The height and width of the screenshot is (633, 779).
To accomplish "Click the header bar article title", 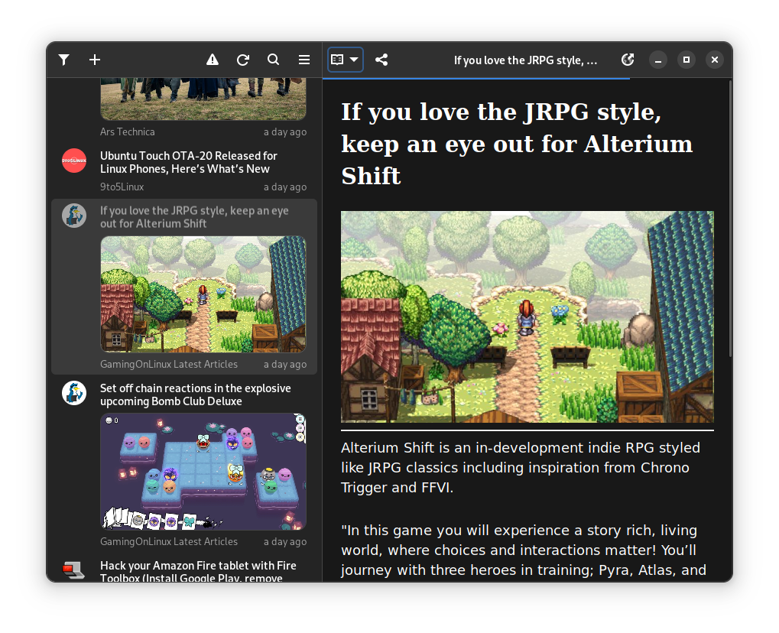I will point(526,60).
